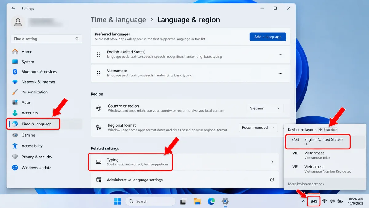Click the ENG language indicator in the taskbar

[314, 202]
